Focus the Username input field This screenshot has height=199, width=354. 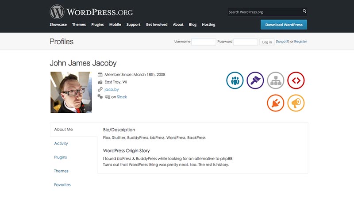(204, 42)
